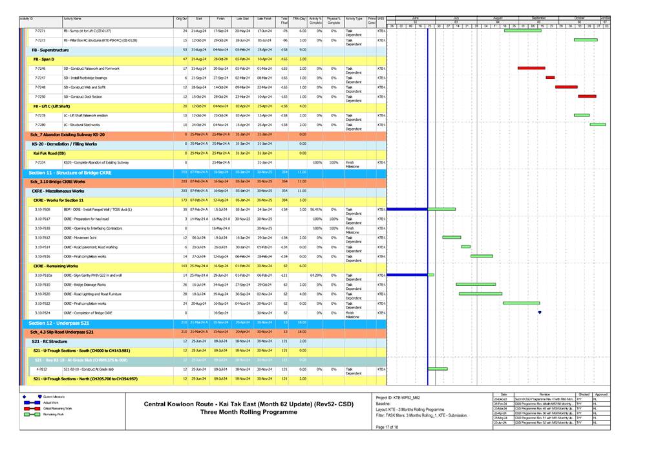Select the green bar for Road Lighting and Road Furniture
The width and height of the screenshot is (647, 458).
tap(480, 294)
